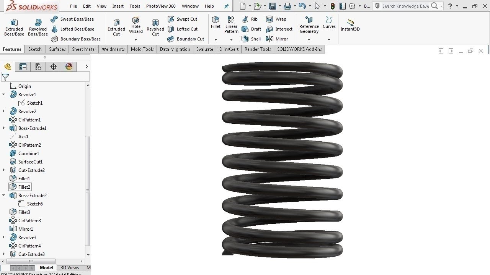Viewport: 490px width, 275px height.
Task: Select the Wrap tool
Action: click(276, 19)
